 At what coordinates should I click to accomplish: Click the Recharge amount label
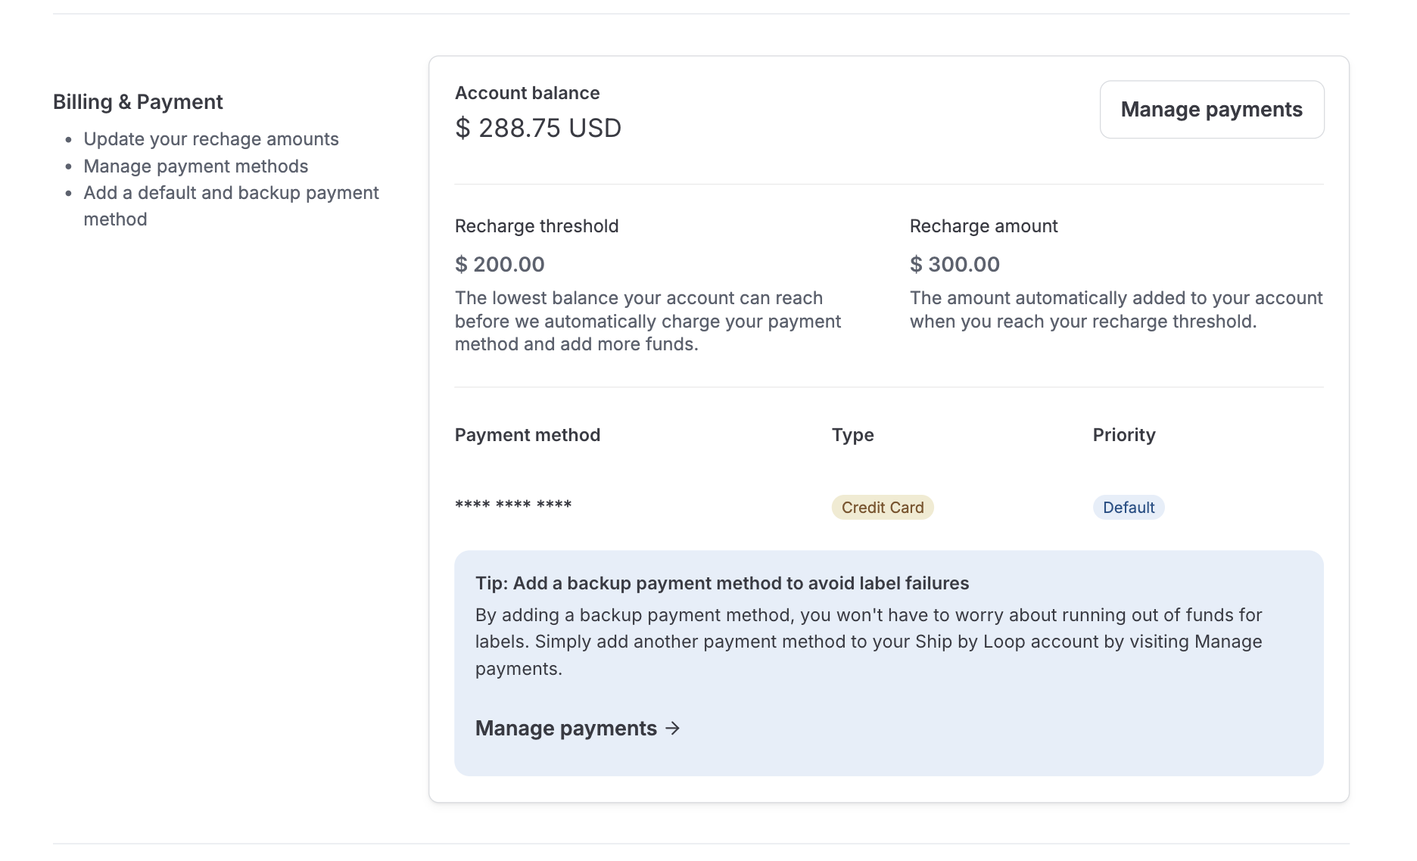(983, 226)
